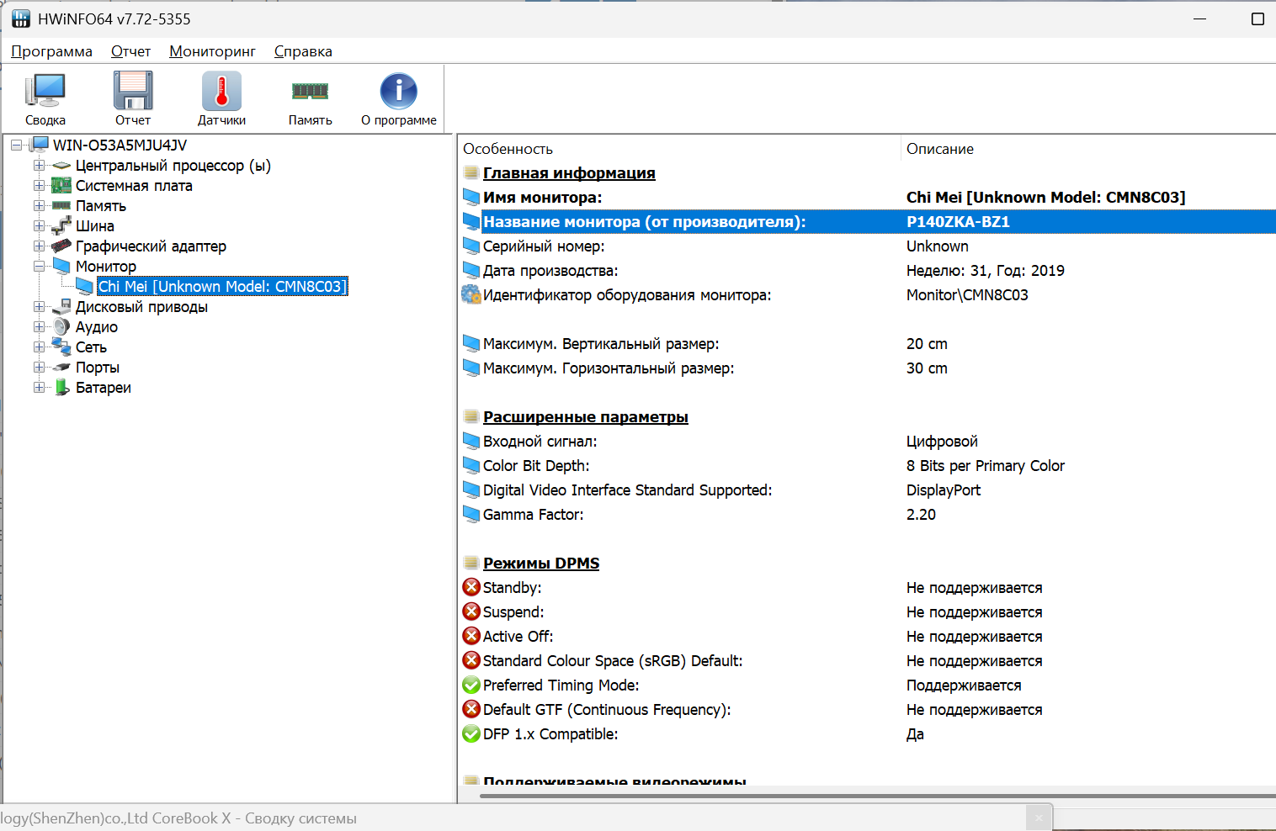Expand the Сеть tree node
The width and height of the screenshot is (1276, 831).
(39, 347)
